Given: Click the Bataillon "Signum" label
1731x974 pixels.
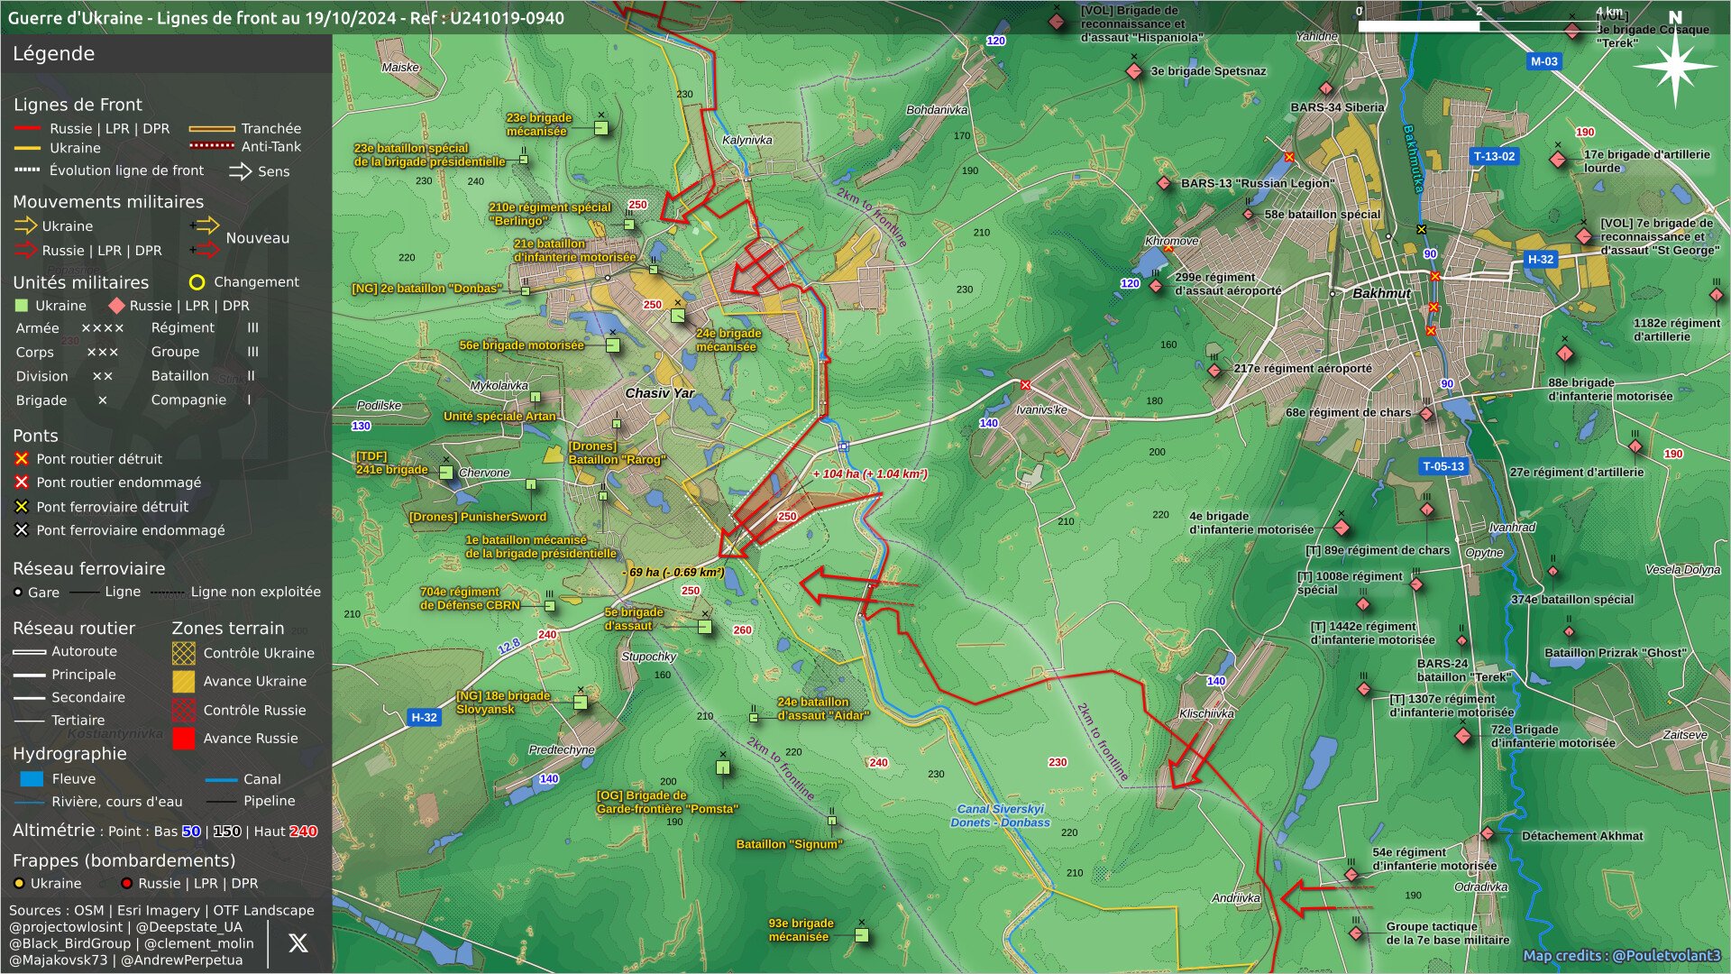Looking at the screenshot, I should 790,845.
